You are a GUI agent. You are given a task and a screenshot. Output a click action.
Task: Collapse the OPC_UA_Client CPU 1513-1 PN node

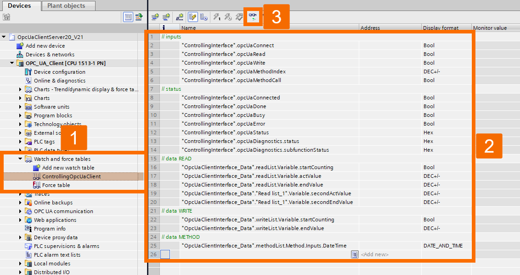pyautogui.click(x=12, y=63)
